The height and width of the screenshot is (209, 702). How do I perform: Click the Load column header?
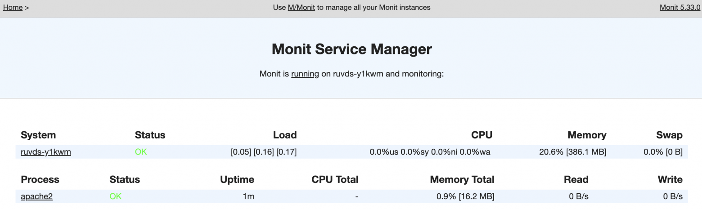(284, 135)
